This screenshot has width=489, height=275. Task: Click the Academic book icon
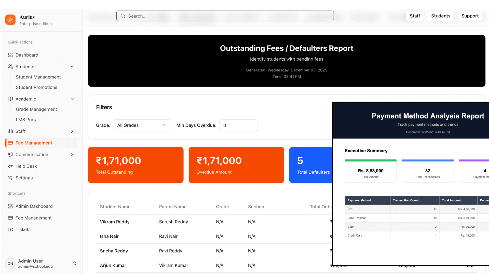(x=10, y=99)
